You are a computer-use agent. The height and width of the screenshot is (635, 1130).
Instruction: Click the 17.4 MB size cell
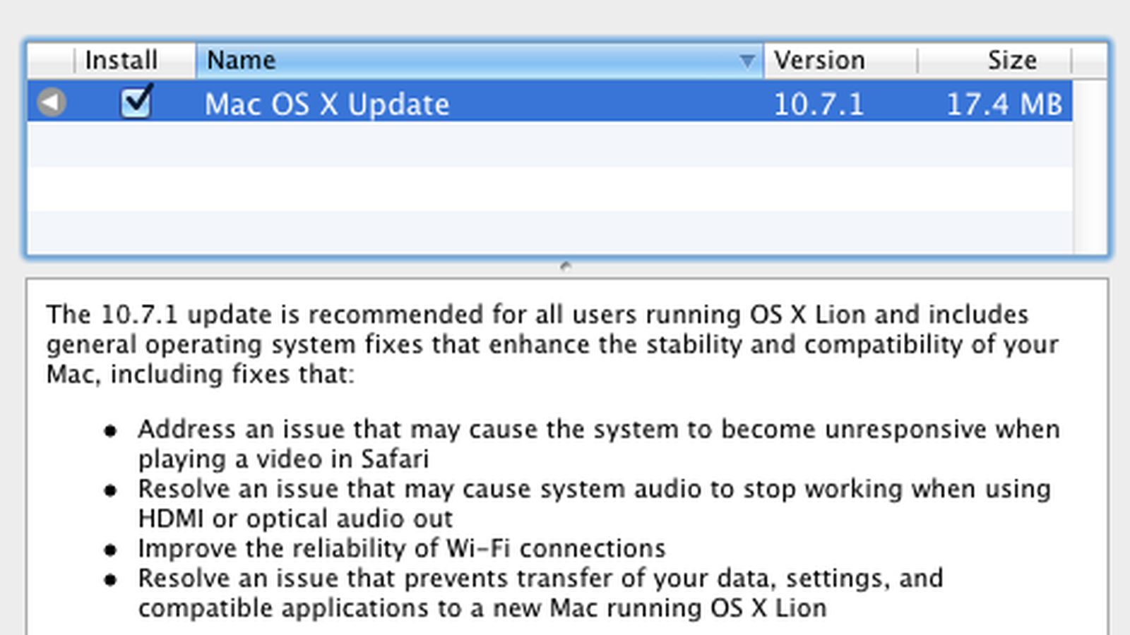click(x=1004, y=104)
